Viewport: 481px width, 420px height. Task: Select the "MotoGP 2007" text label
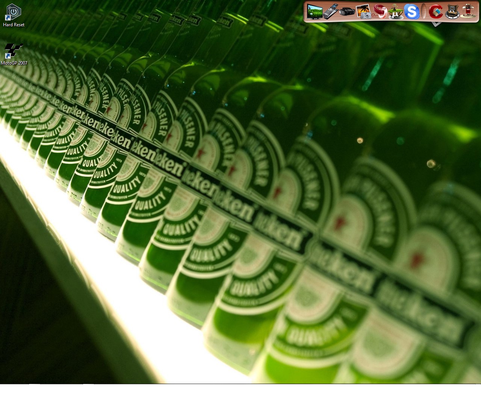tap(14, 63)
